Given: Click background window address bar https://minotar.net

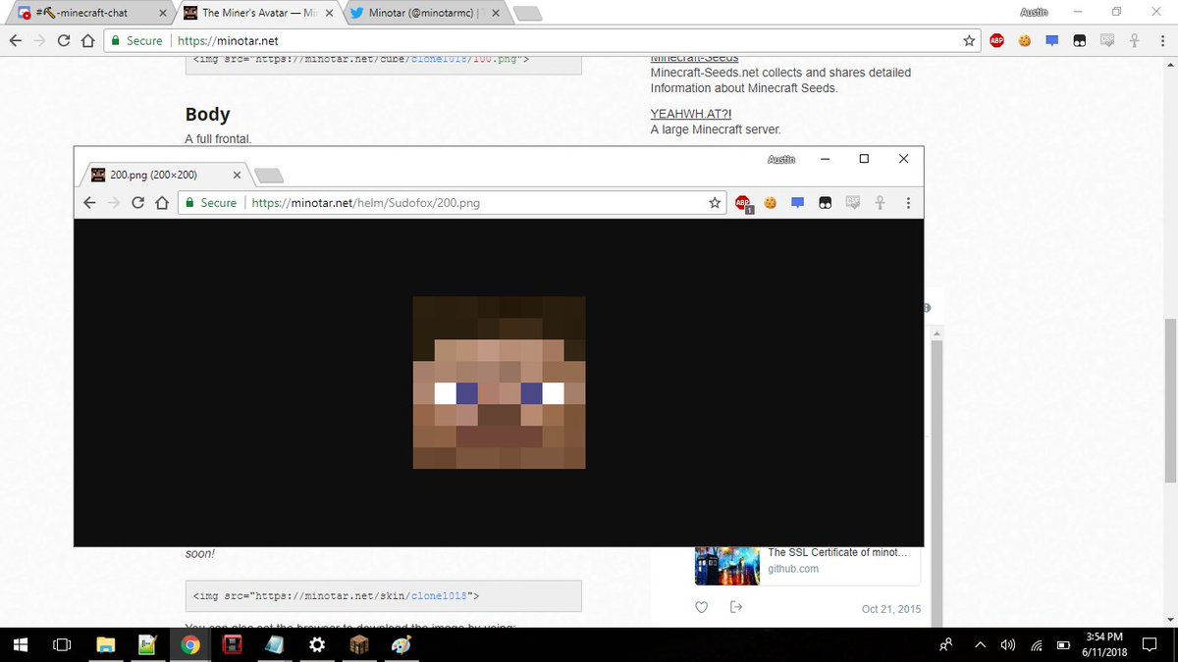Looking at the screenshot, I should point(542,41).
